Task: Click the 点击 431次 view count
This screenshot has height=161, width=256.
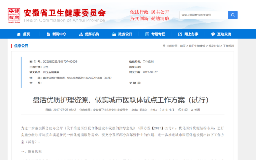Action: pyautogui.click(x=139, y=110)
